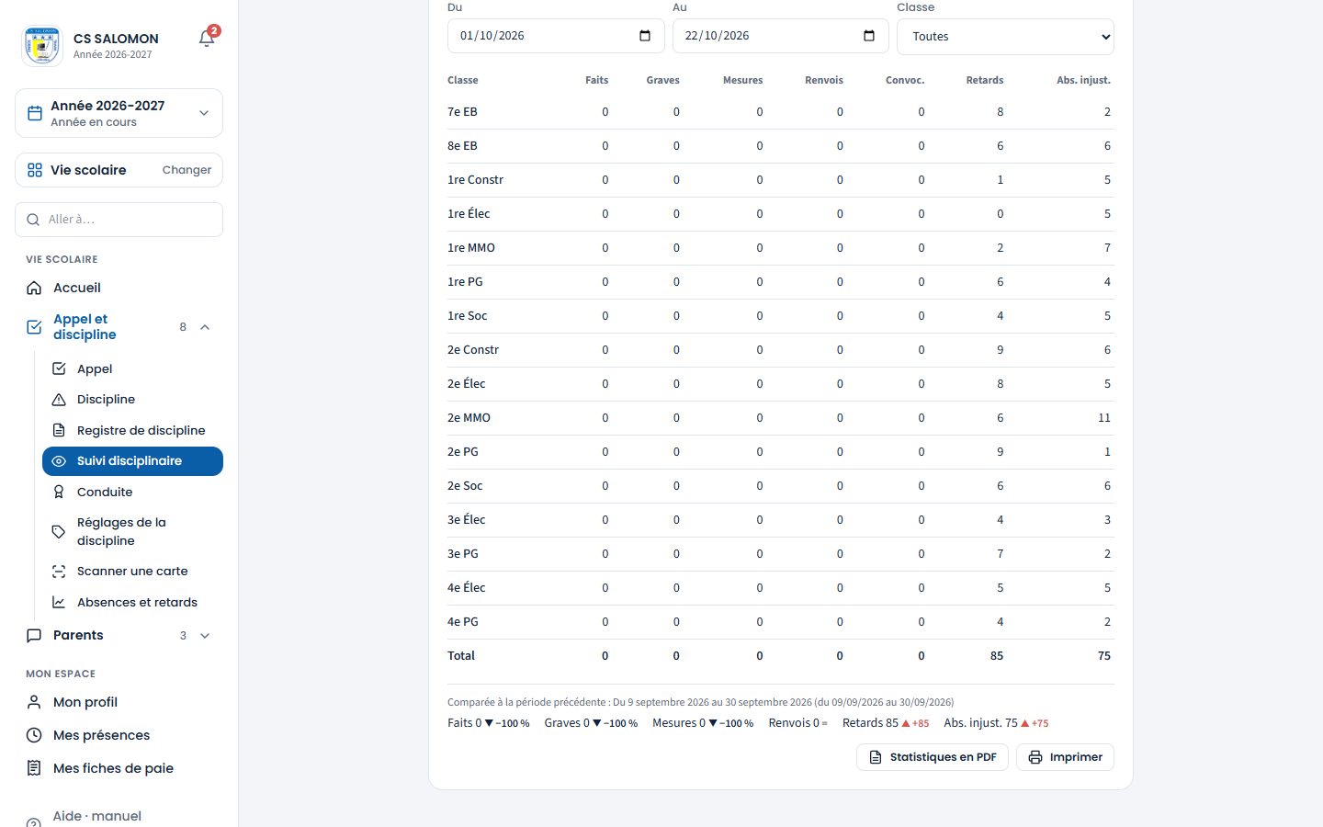Viewport: 1323px width, 827px height.
Task: Open Scanner une carte
Action: tap(132, 572)
